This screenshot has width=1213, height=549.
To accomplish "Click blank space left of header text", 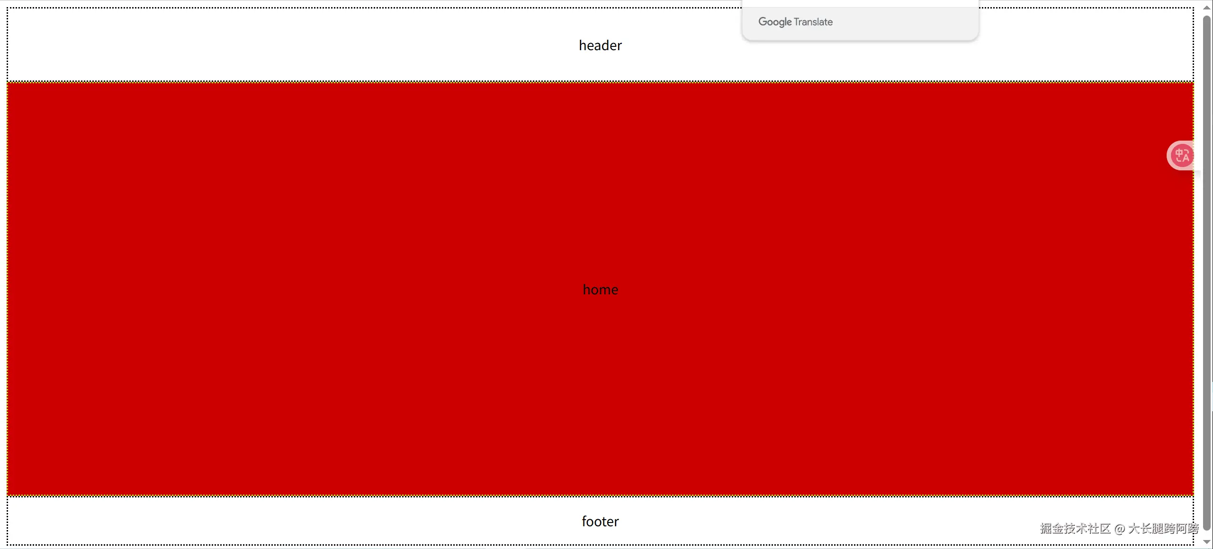I will [x=284, y=45].
